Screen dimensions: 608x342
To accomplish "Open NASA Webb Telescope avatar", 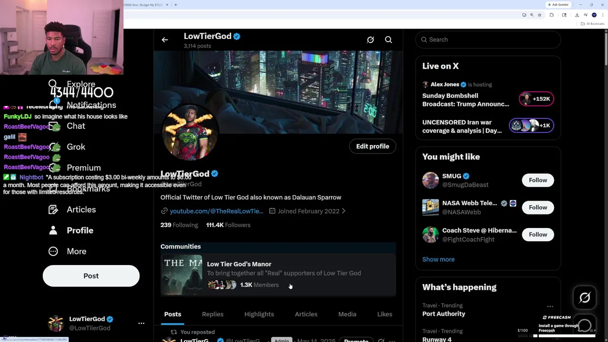I will pyautogui.click(x=430, y=207).
